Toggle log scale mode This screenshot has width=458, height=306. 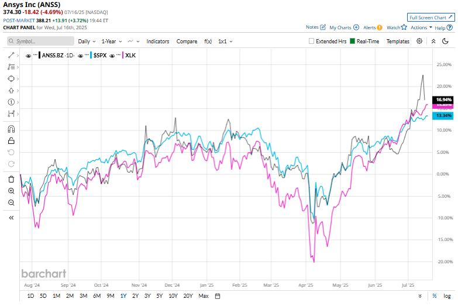pyautogui.click(x=447, y=296)
